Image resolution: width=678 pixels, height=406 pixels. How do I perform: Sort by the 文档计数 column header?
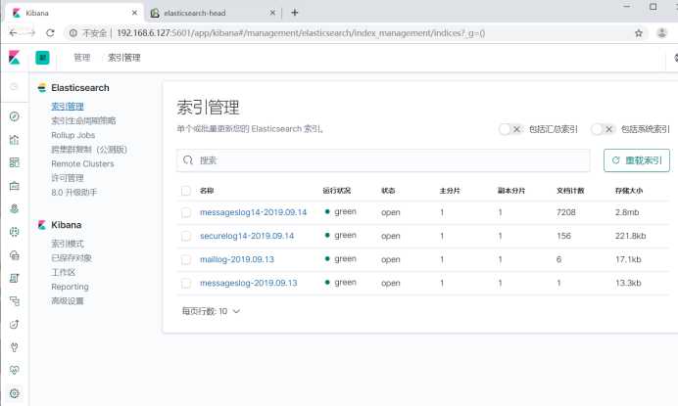[x=570, y=191]
